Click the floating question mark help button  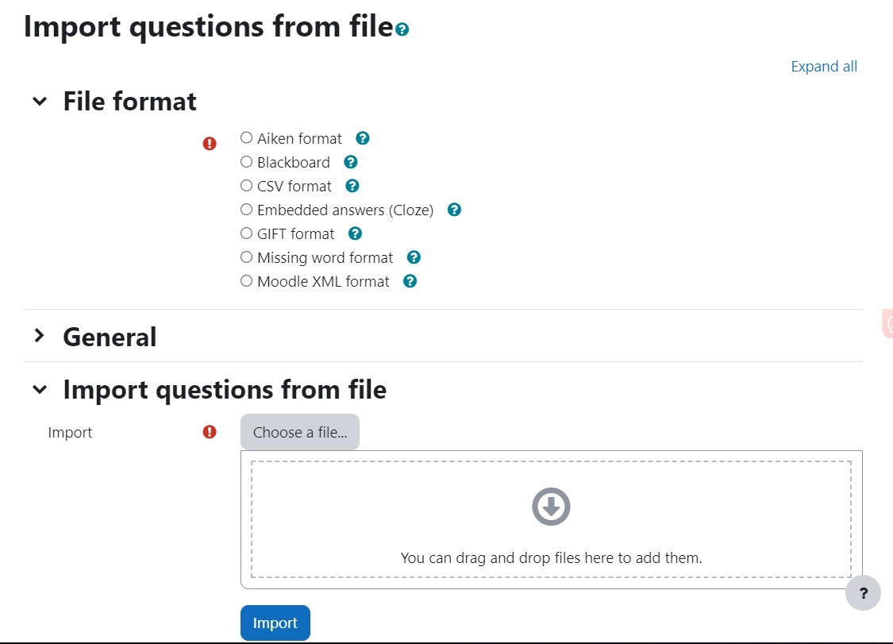click(863, 593)
